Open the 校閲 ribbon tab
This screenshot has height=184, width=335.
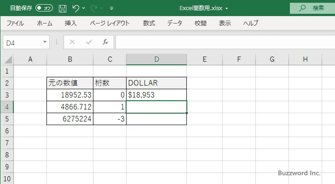[201, 23]
